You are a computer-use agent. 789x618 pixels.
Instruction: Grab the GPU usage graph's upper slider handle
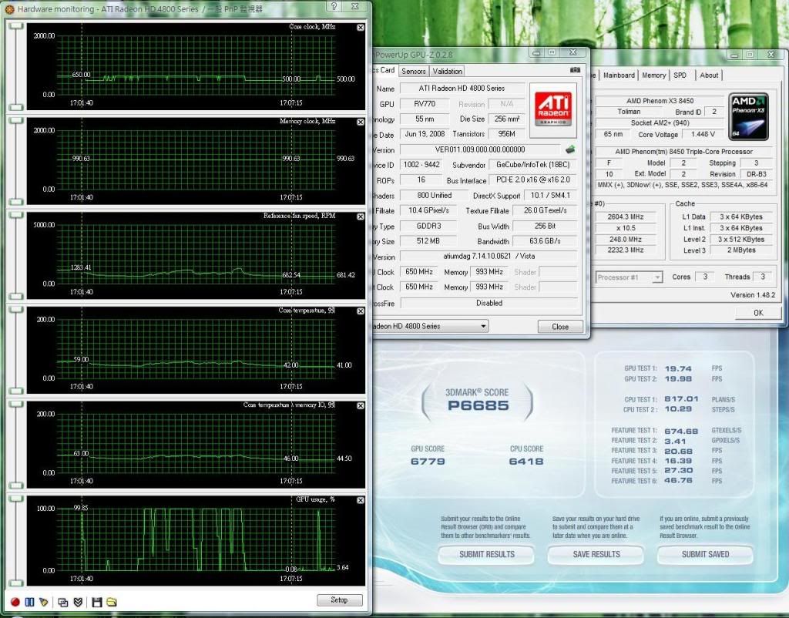(16, 499)
